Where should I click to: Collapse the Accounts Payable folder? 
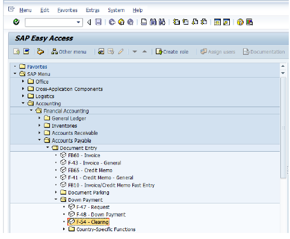pos(39,140)
